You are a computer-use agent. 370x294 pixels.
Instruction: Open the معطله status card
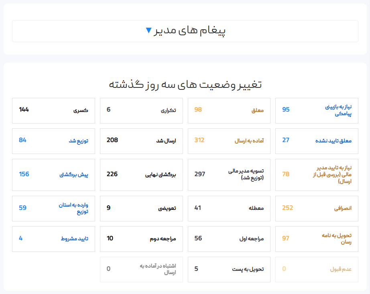[229, 208]
